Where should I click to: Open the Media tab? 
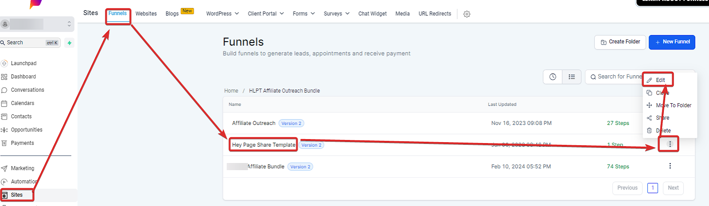click(402, 14)
